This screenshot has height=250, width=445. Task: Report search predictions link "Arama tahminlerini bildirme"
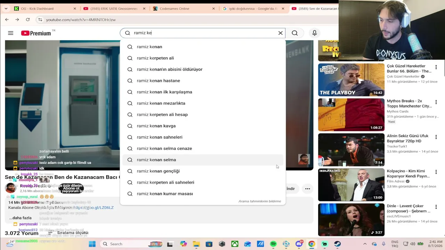(260, 201)
